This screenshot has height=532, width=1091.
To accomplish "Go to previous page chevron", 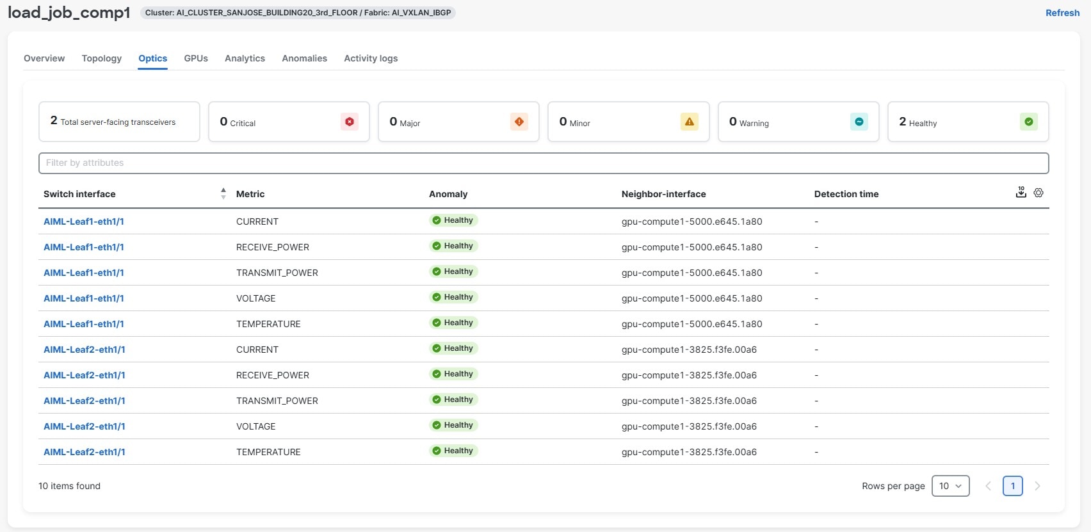I will (x=988, y=486).
